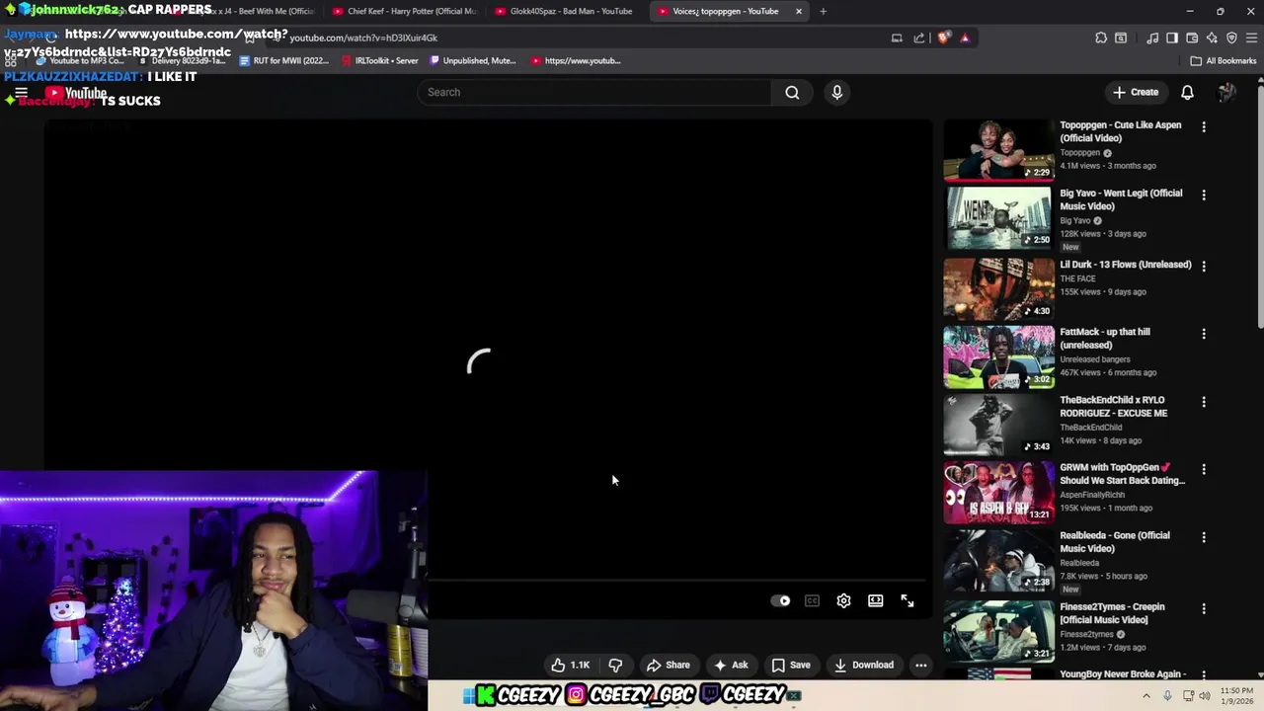Open more actions ellipsis under video
Image resolution: width=1264 pixels, height=711 pixels.
tap(920, 665)
